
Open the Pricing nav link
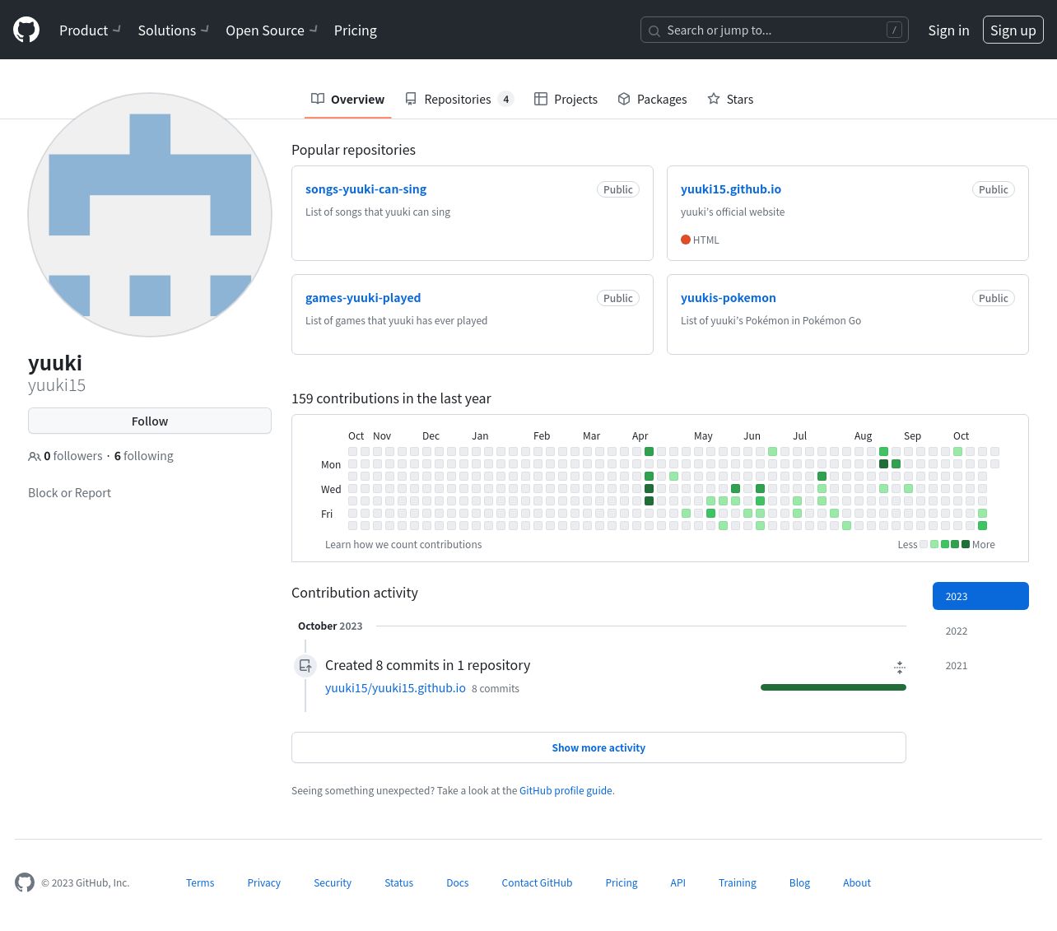(356, 30)
